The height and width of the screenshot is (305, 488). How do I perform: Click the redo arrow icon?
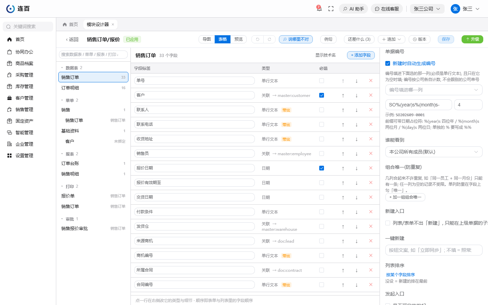[x=269, y=39]
